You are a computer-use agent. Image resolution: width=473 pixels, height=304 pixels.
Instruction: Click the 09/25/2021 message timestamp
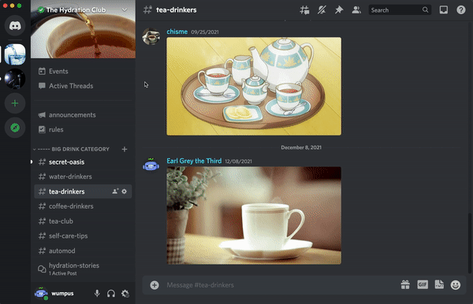[x=205, y=32]
